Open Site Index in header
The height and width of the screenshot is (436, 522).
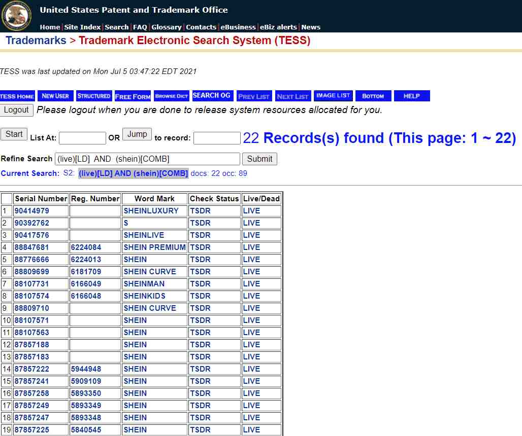(x=82, y=27)
